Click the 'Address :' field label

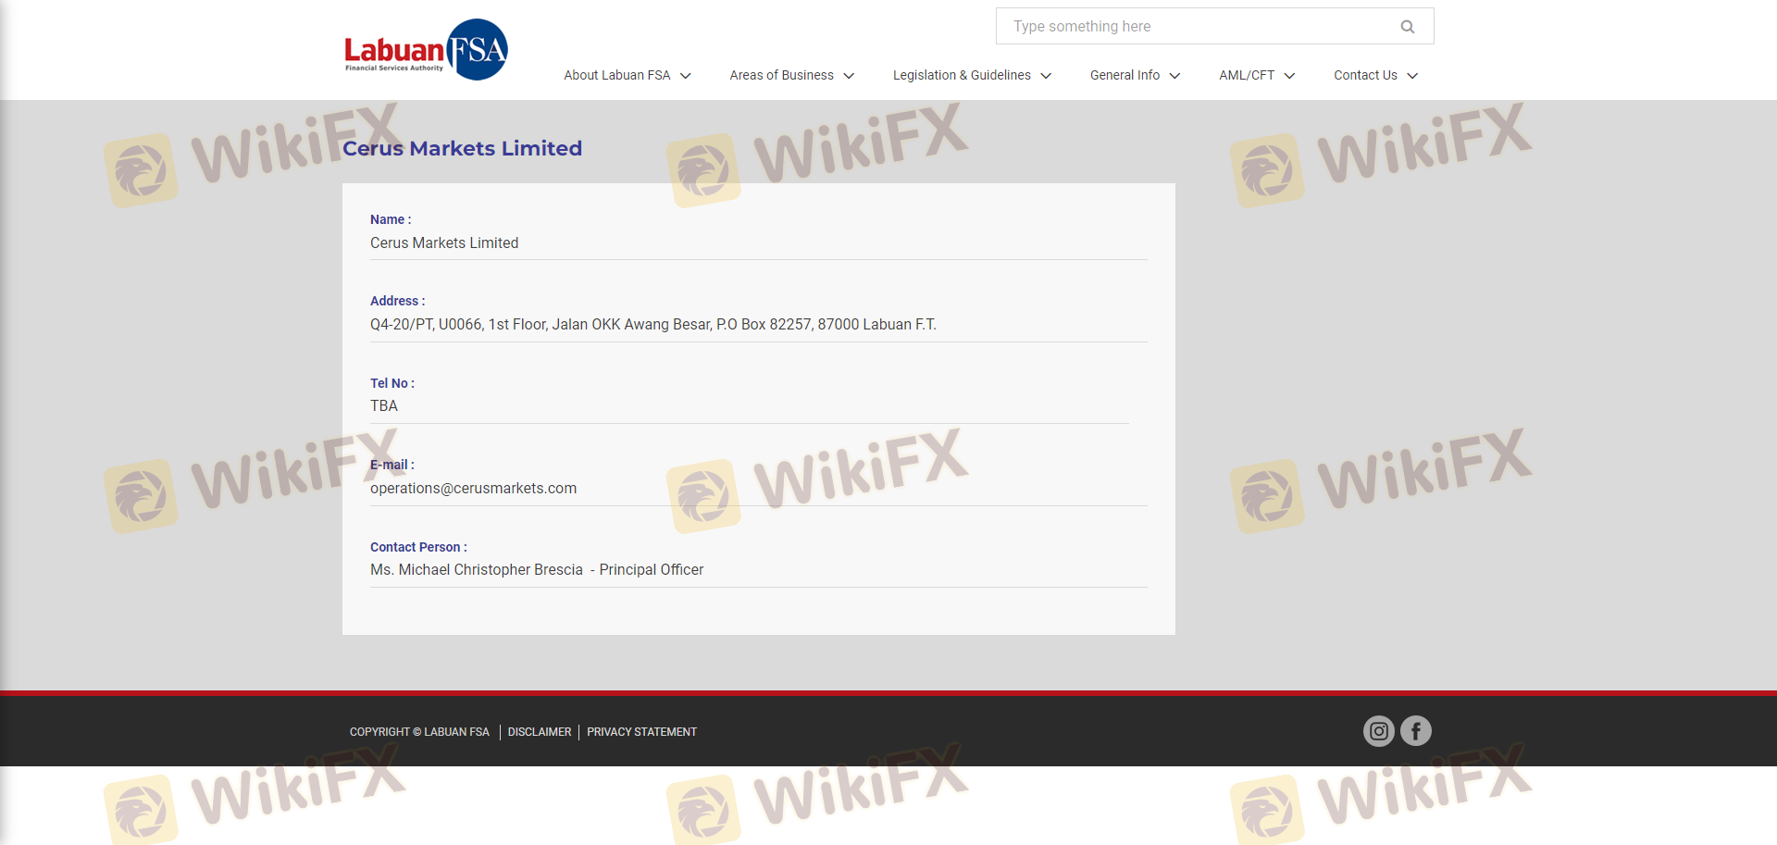click(398, 301)
